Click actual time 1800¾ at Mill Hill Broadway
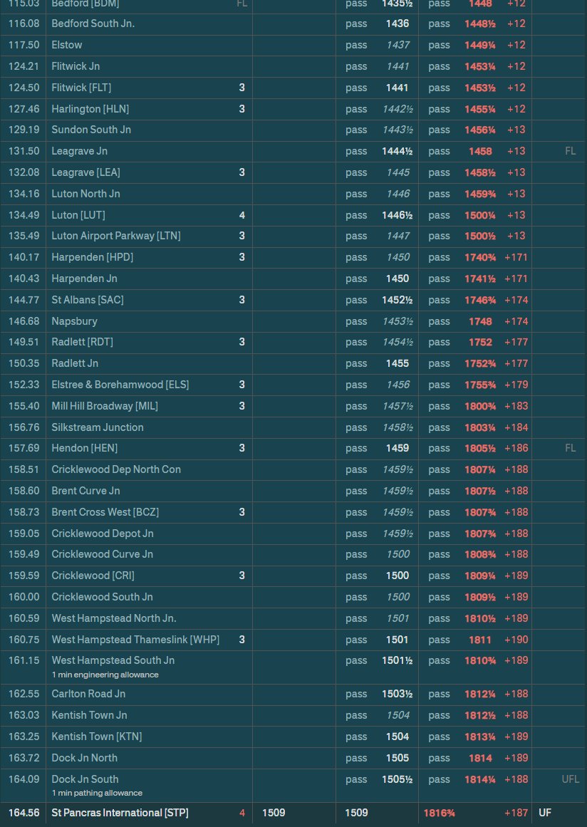 coord(480,406)
